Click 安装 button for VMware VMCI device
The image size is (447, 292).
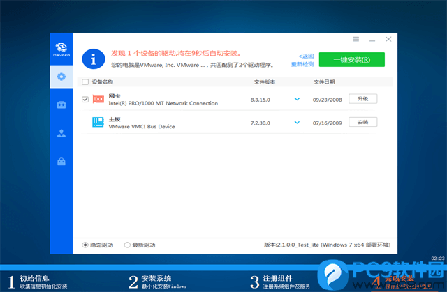[x=363, y=122]
